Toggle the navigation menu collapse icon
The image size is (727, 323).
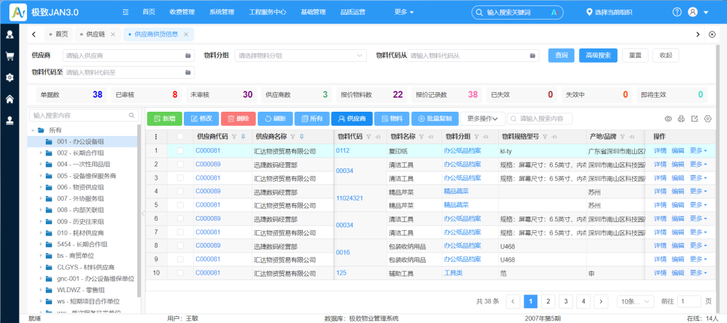point(125,13)
